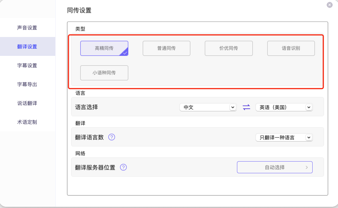Choose the 语音识别 type option

tap(291, 48)
